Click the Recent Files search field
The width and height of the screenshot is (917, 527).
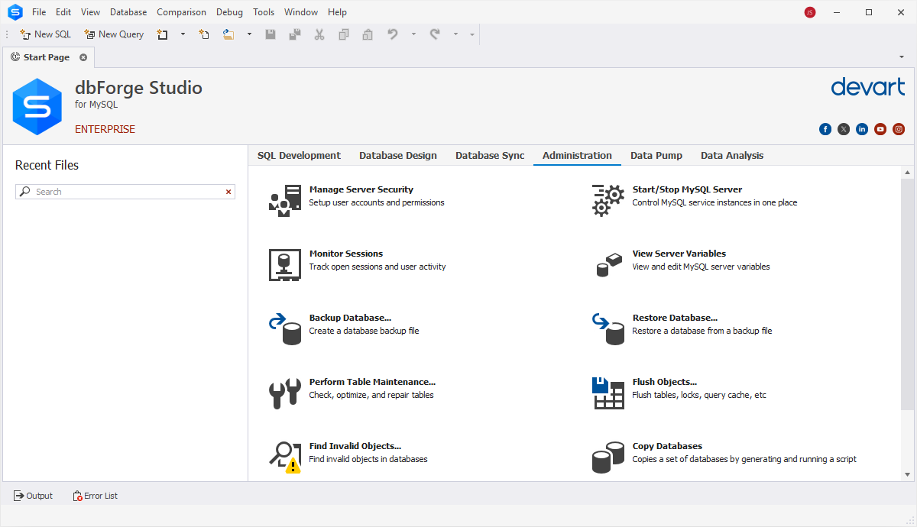pos(125,192)
